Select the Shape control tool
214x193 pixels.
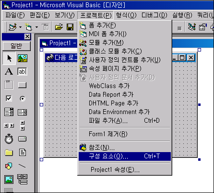click(9, 166)
